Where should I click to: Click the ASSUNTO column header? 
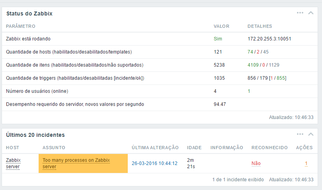(x=54, y=148)
